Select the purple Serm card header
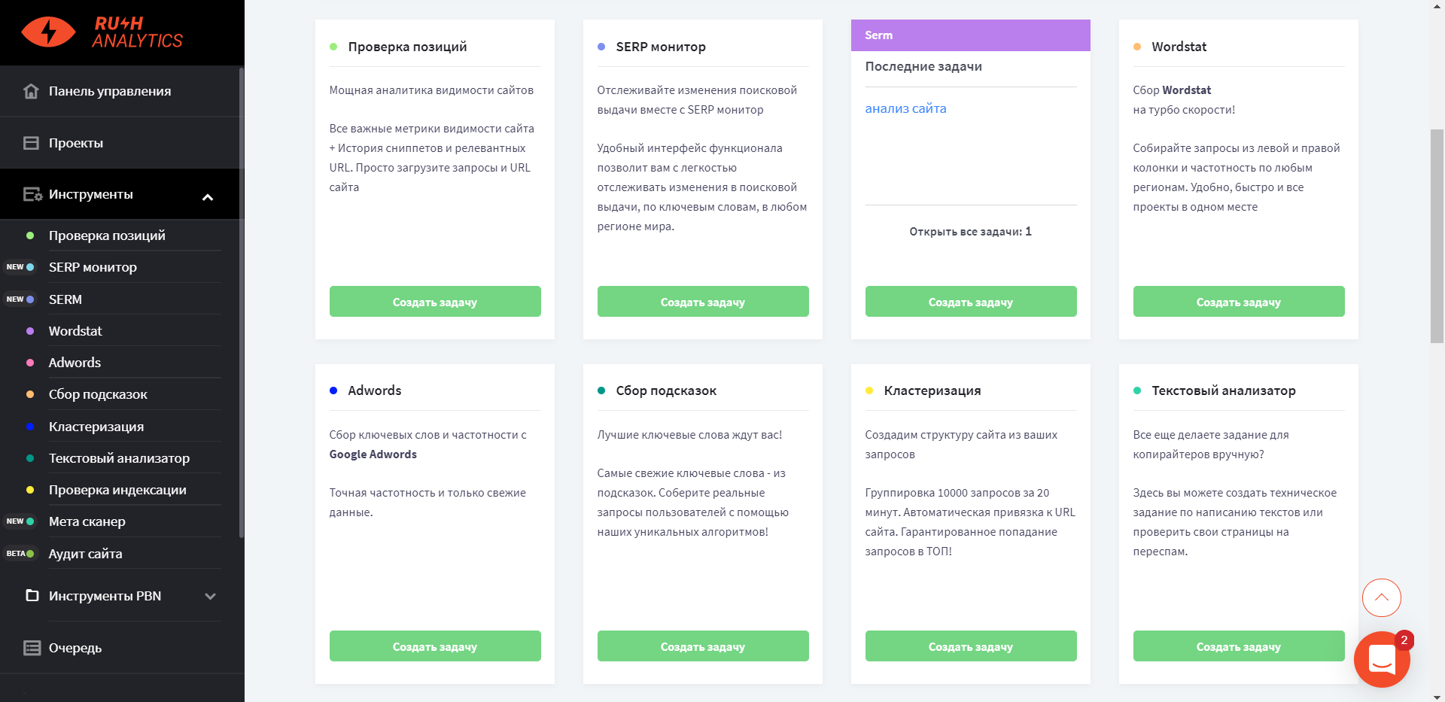The height and width of the screenshot is (702, 1445). tap(970, 35)
